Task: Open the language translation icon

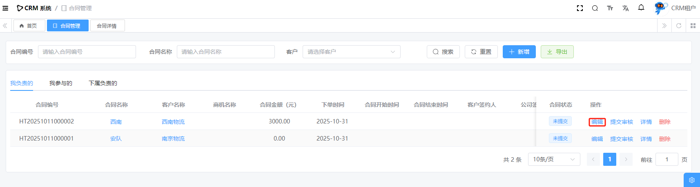Action: pyautogui.click(x=625, y=8)
